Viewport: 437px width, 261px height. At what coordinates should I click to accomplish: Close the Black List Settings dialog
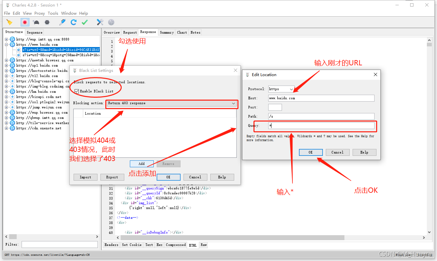pos(235,70)
